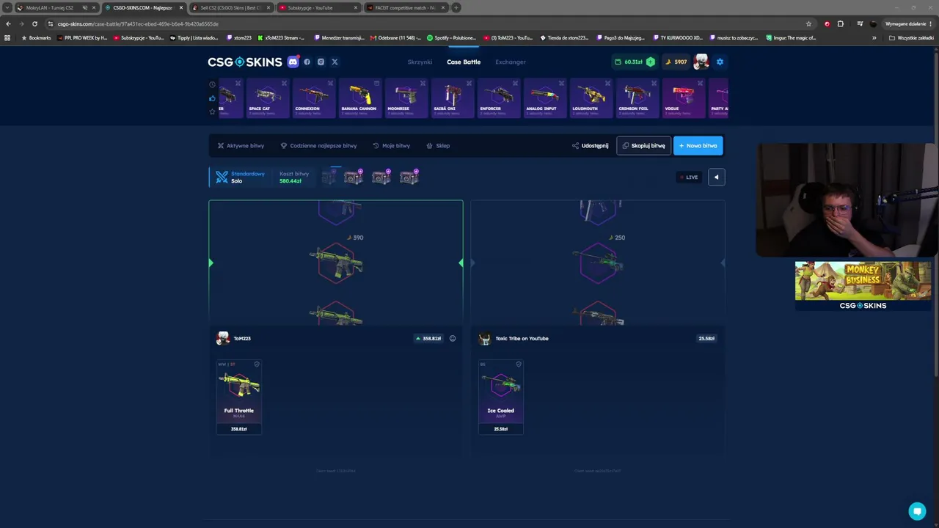
Task: Open the Tipply bookmark
Action: 194,37
